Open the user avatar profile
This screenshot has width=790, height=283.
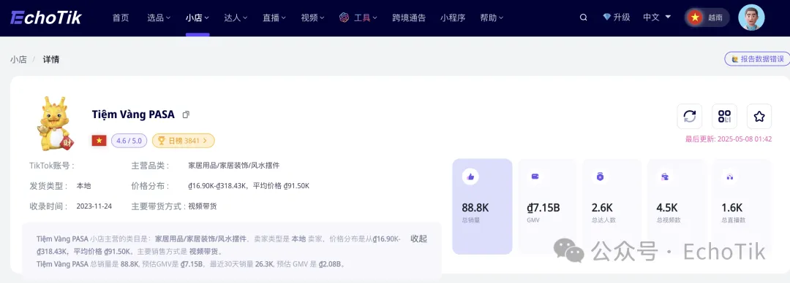[751, 18]
